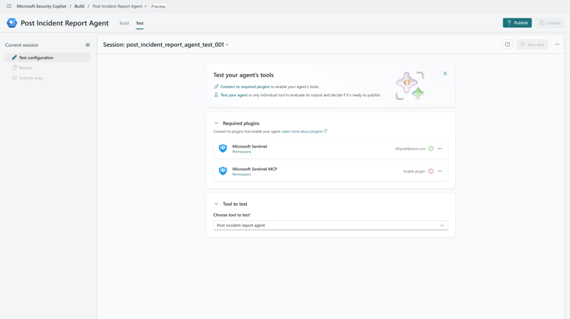
Task: Open the Learn more about plugins link
Action: coord(304,131)
